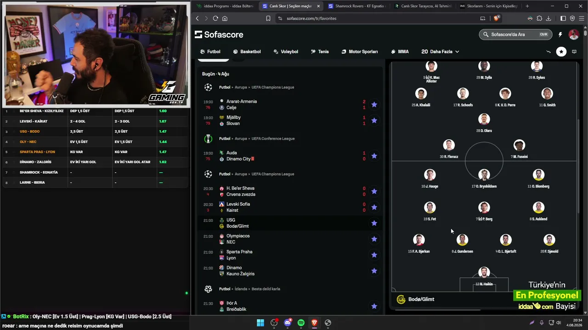Open the Basketbol sports tab
The width and height of the screenshot is (588, 330).
coord(247,52)
